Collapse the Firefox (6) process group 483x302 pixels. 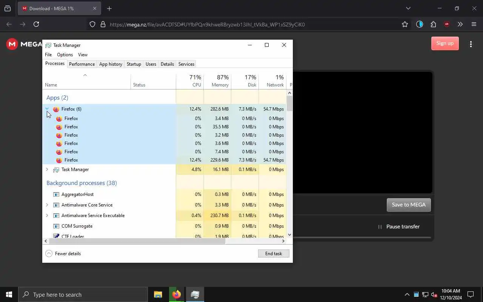47,109
